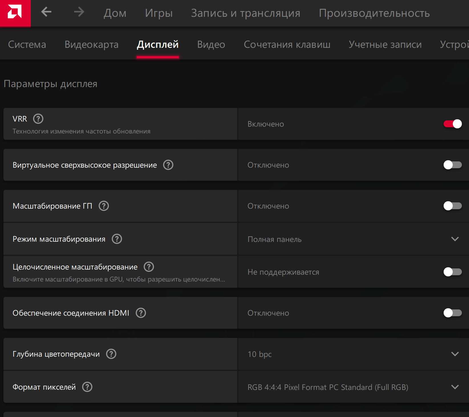Screen dimensions: 469x417
Task: Go back with the left arrow
Action: click(x=46, y=12)
